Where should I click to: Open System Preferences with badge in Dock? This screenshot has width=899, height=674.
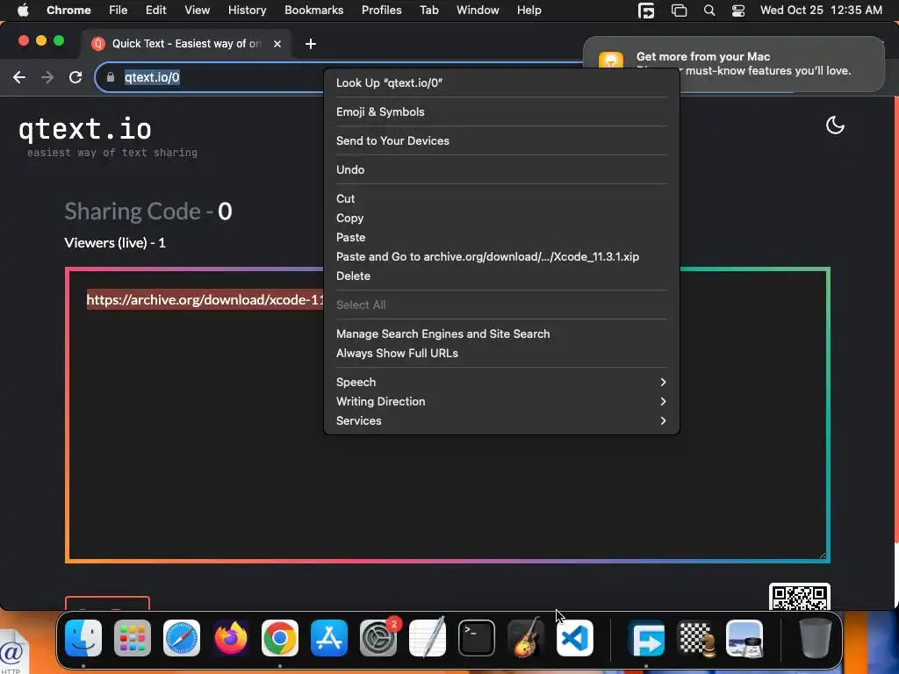point(378,638)
